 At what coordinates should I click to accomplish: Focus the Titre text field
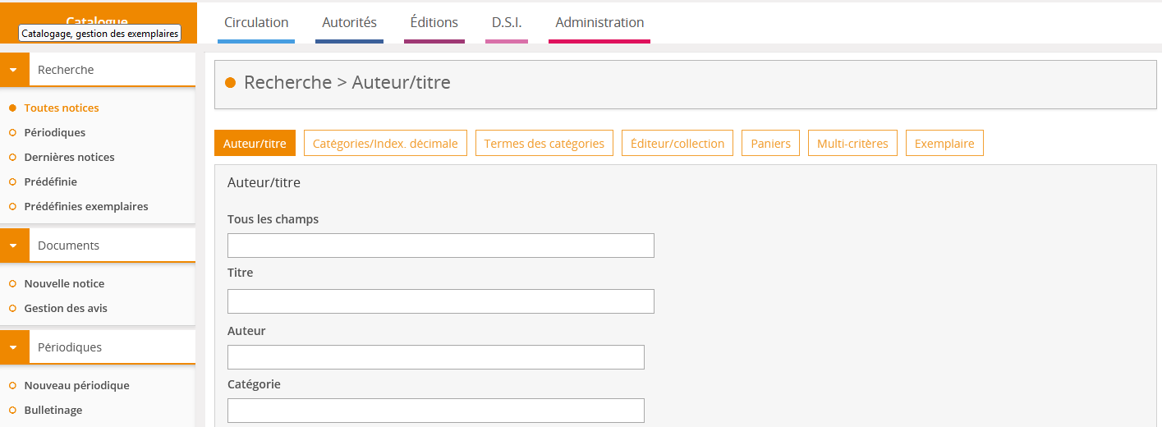(440, 301)
